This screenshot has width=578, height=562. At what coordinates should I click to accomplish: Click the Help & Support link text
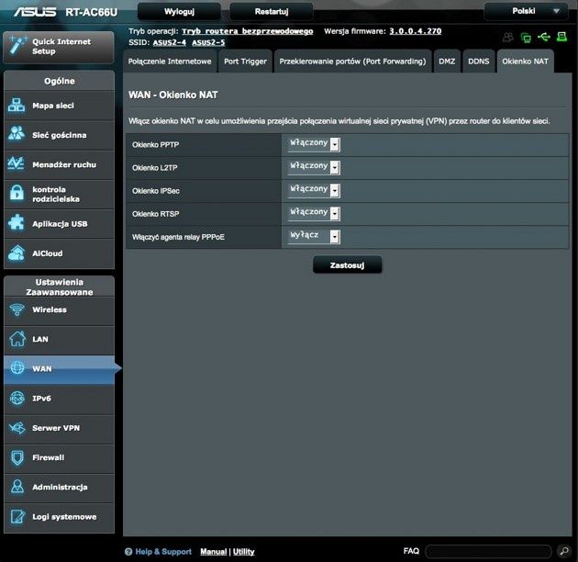tap(163, 552)
